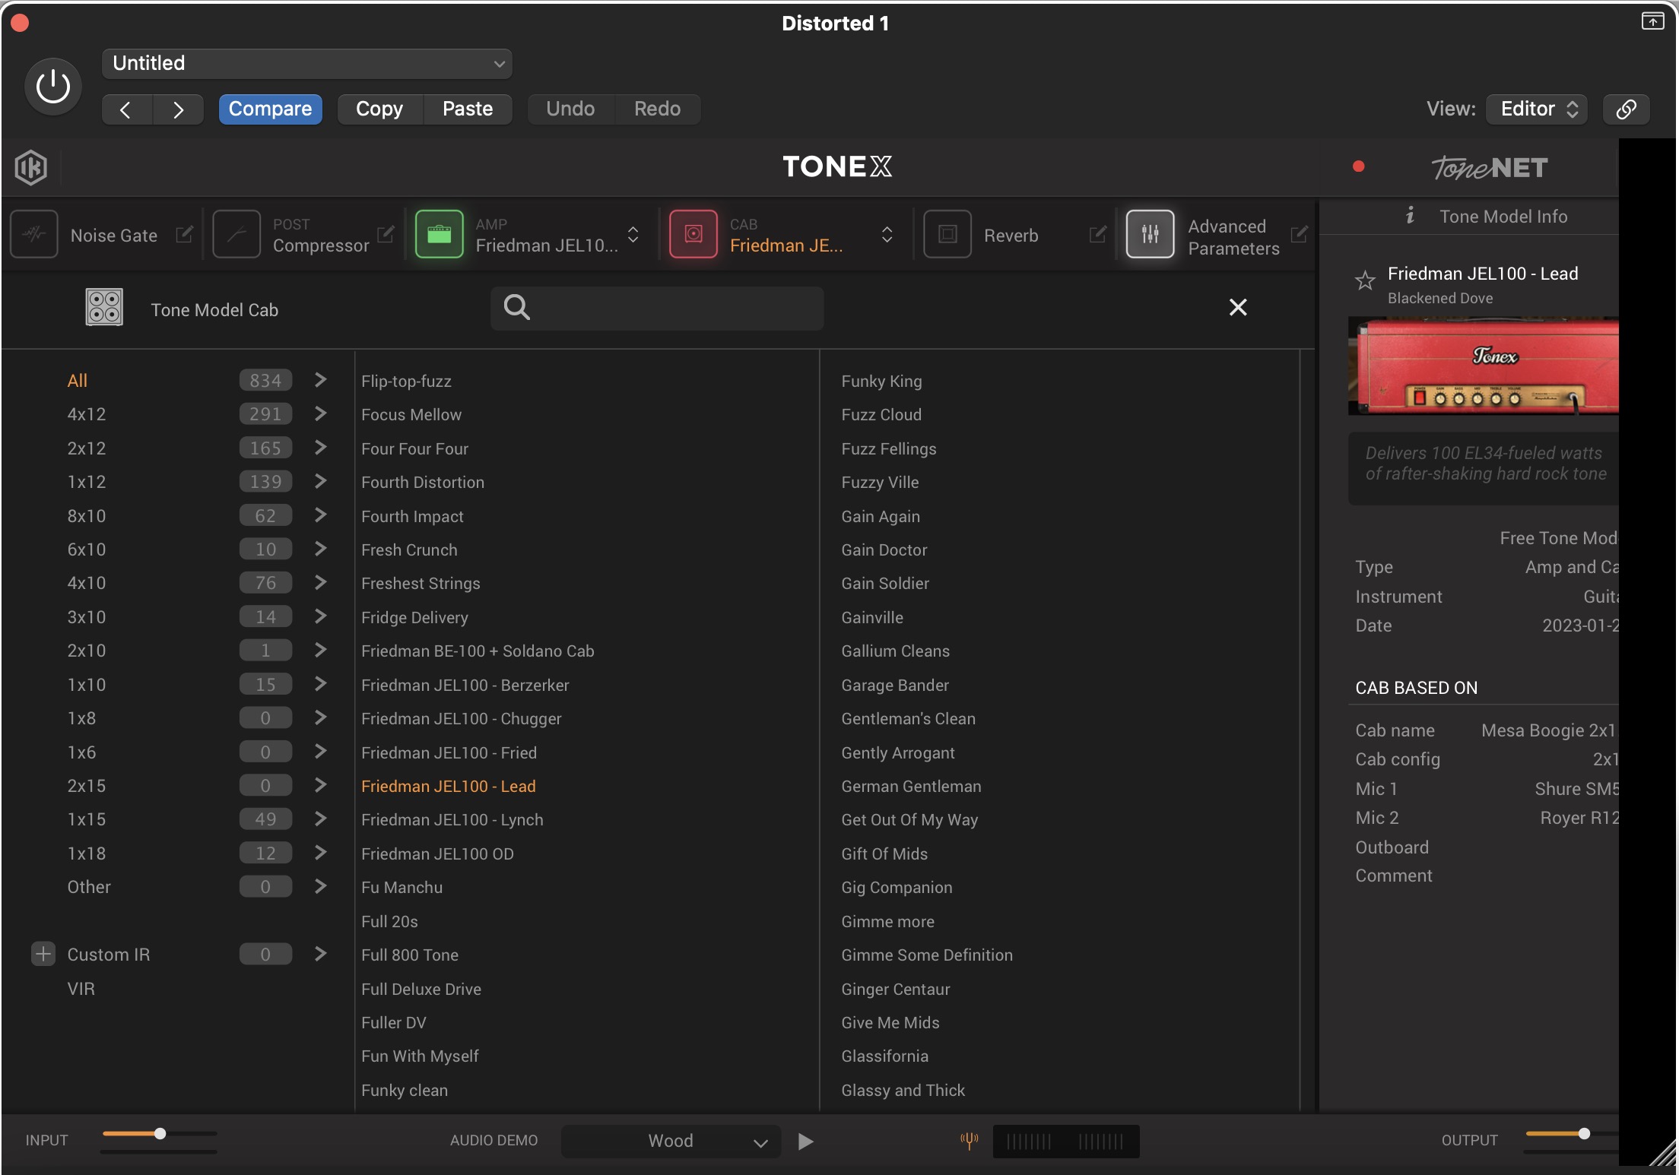
Task: Select Flip-top-fuzz tone model
Action: point(406,381)
